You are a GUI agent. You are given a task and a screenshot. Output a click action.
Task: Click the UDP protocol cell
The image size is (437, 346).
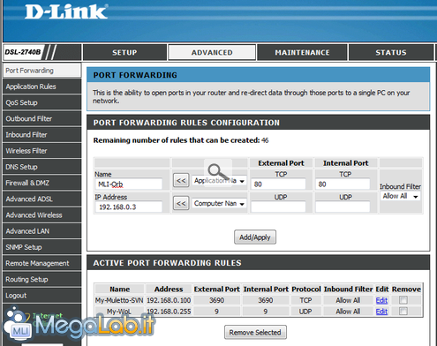point(305,312)
